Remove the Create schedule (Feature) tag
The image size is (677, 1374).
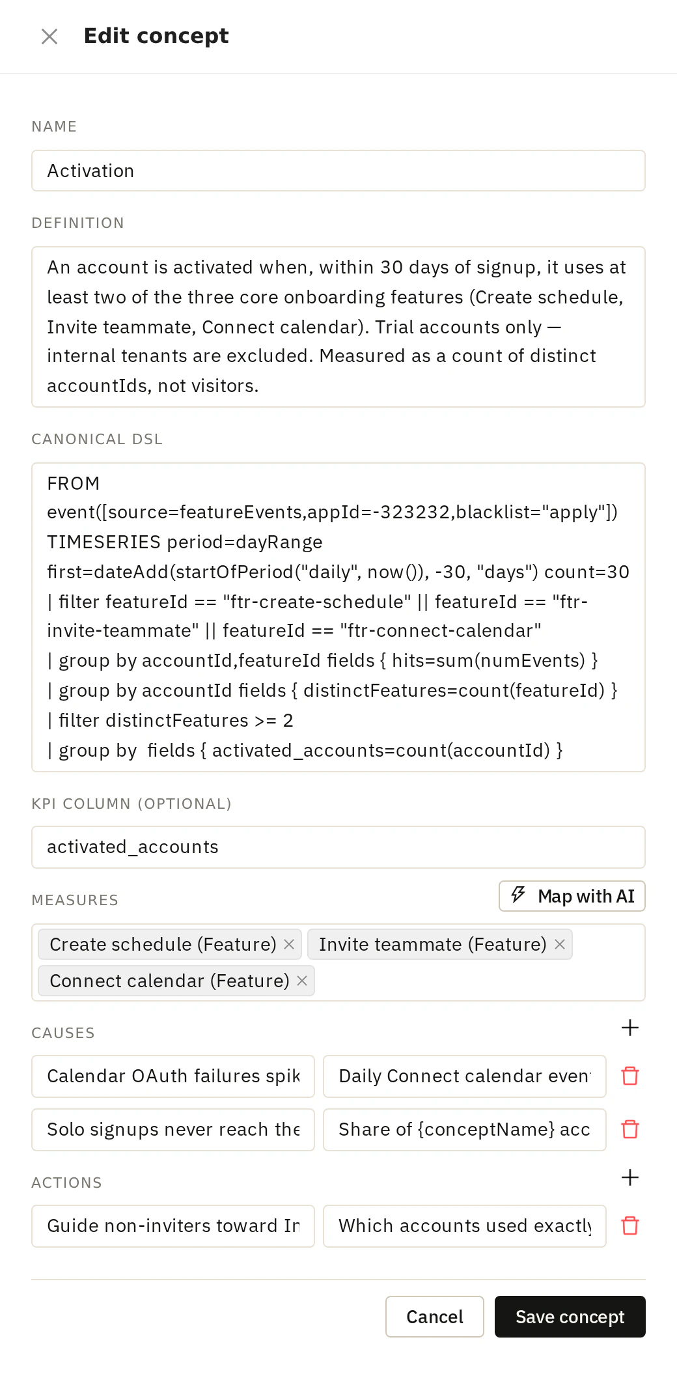[x=289, y=944]
